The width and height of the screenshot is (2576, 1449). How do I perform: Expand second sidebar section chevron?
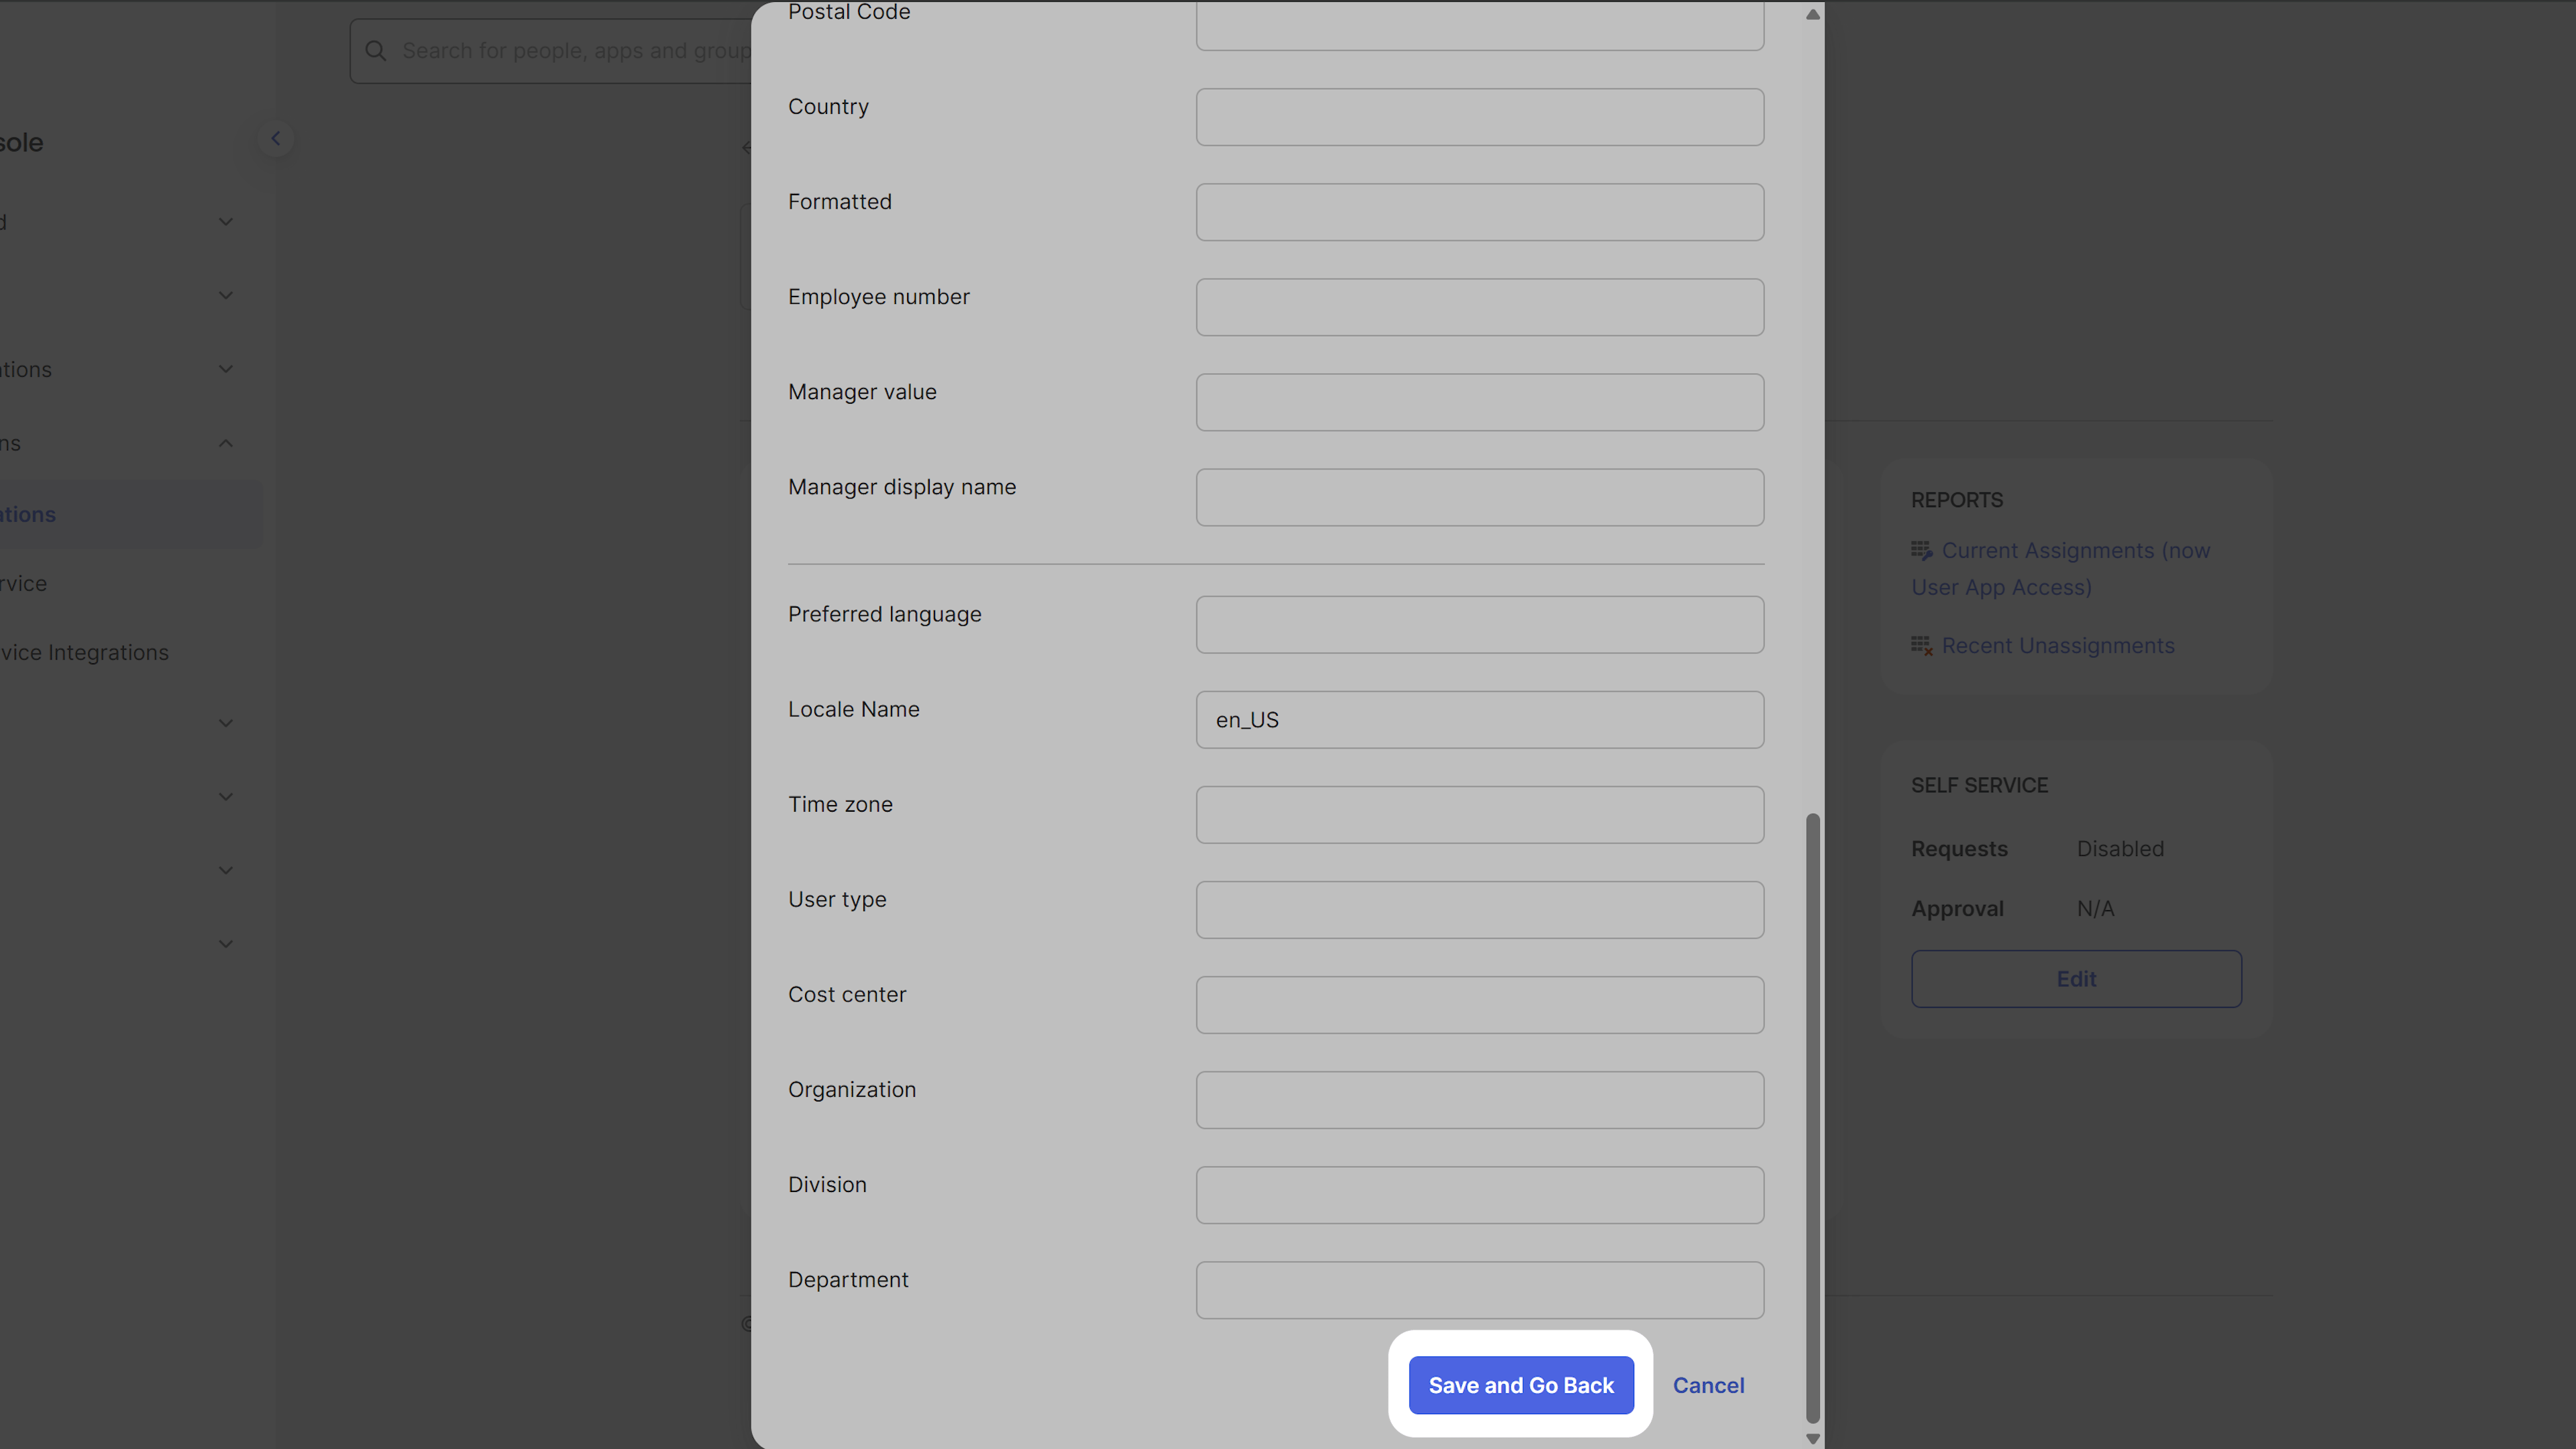[226, 295]
